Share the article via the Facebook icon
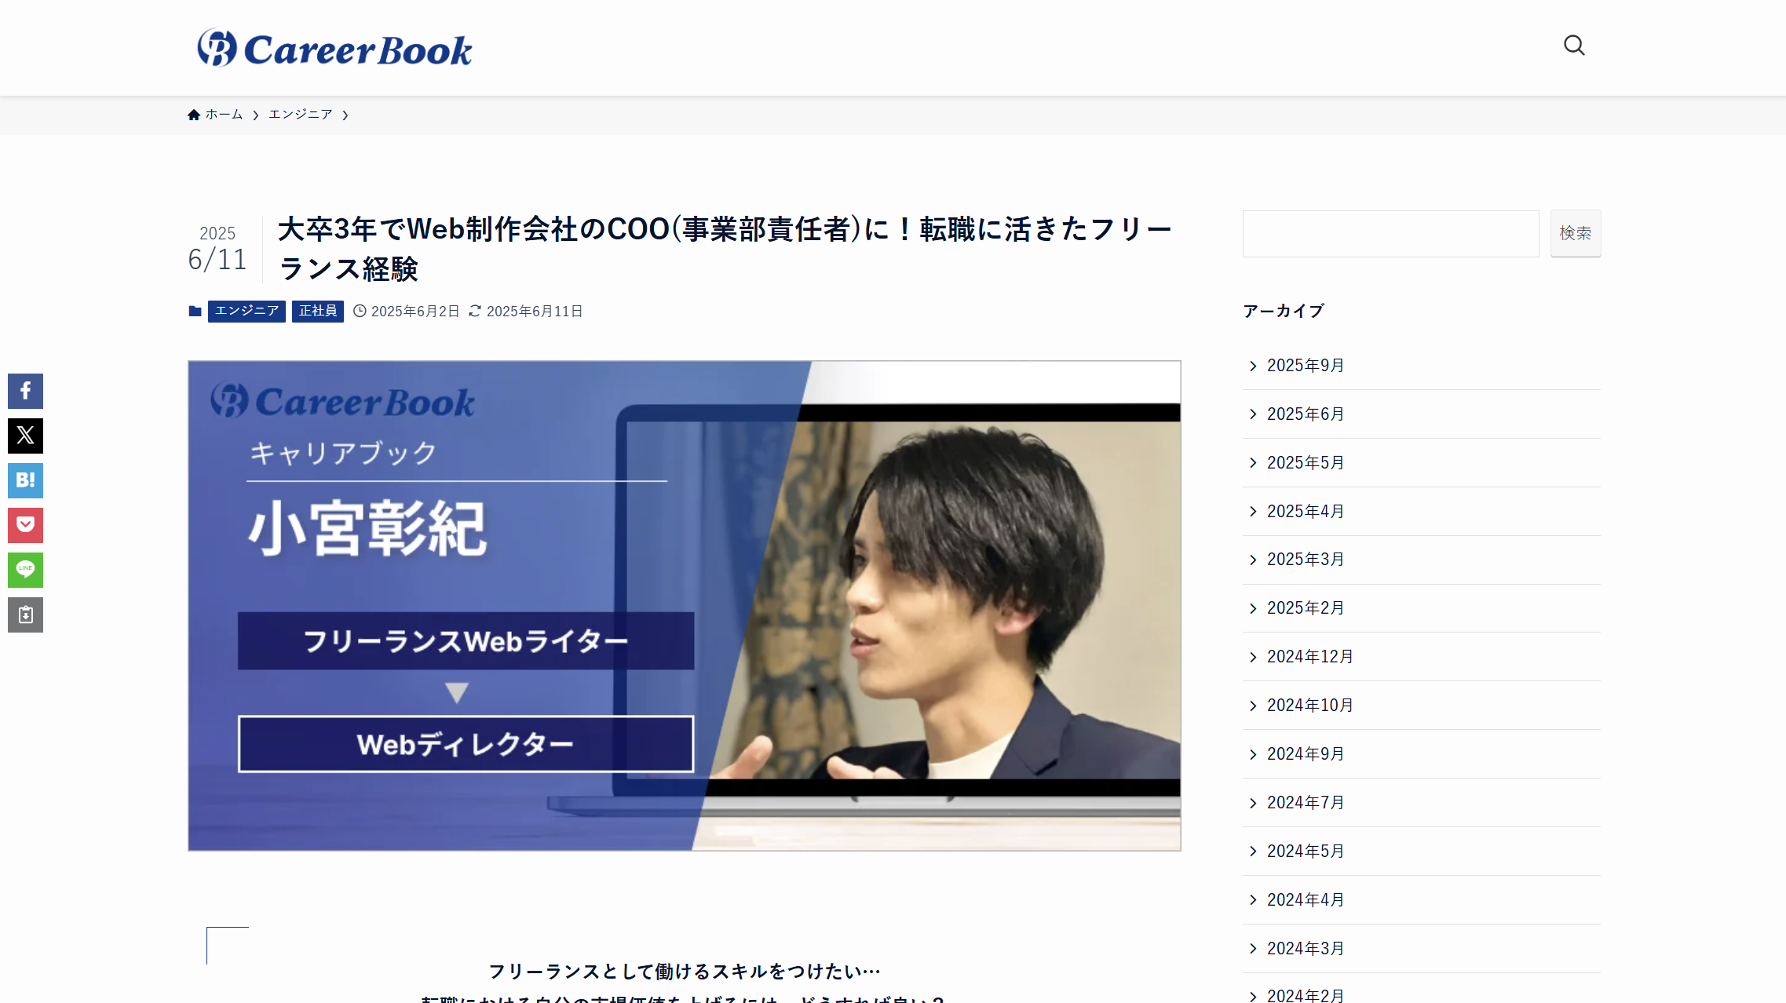The image size is (1786, 1003). (25, 391)
